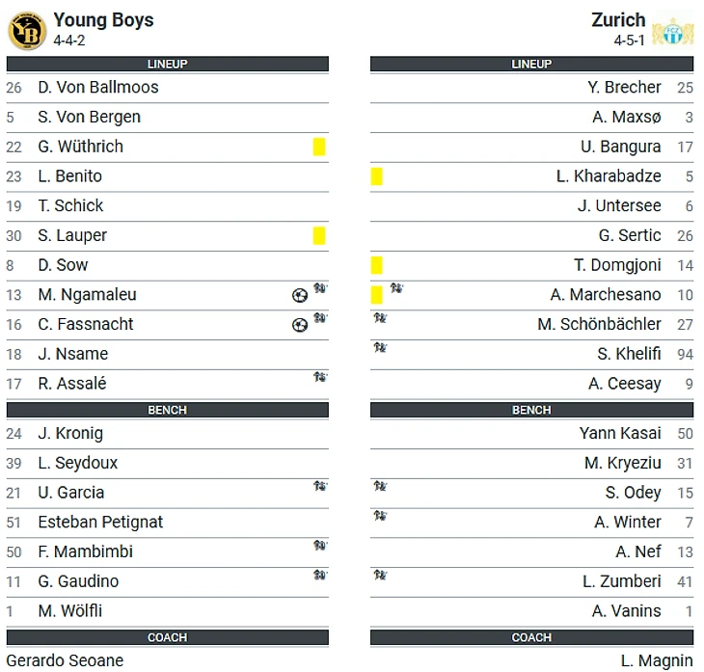Click S. Khelifi's substitution icon
Image resolution: width=704 pixels, height=672 pixels.
[380, 348]
